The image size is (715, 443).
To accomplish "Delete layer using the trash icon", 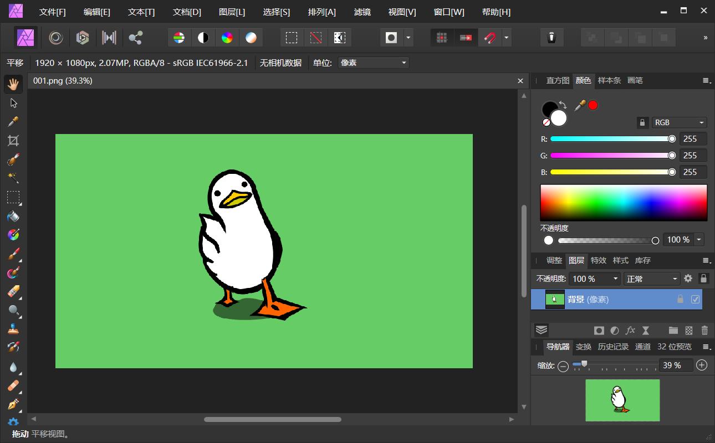I will tap(704, 331).
